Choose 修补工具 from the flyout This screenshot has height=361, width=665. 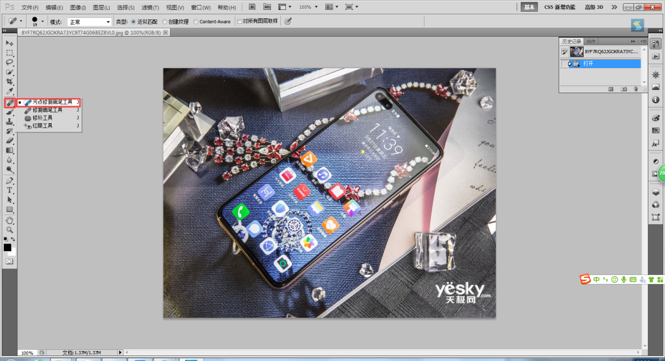point(43,118)
